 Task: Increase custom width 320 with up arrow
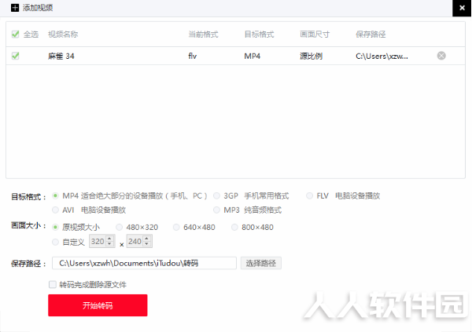pyautogui.click(x=109, y=239)
